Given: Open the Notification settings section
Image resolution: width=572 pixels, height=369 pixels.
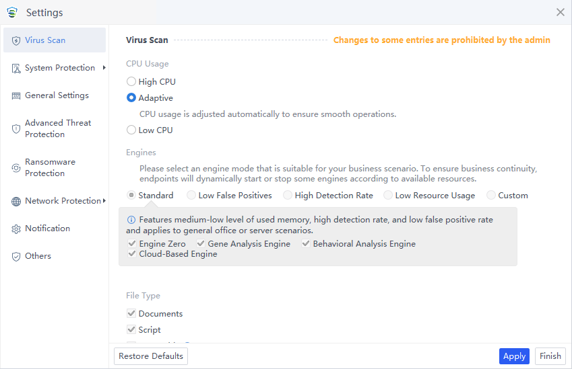Looking at the screenshot, I should 47,229.
